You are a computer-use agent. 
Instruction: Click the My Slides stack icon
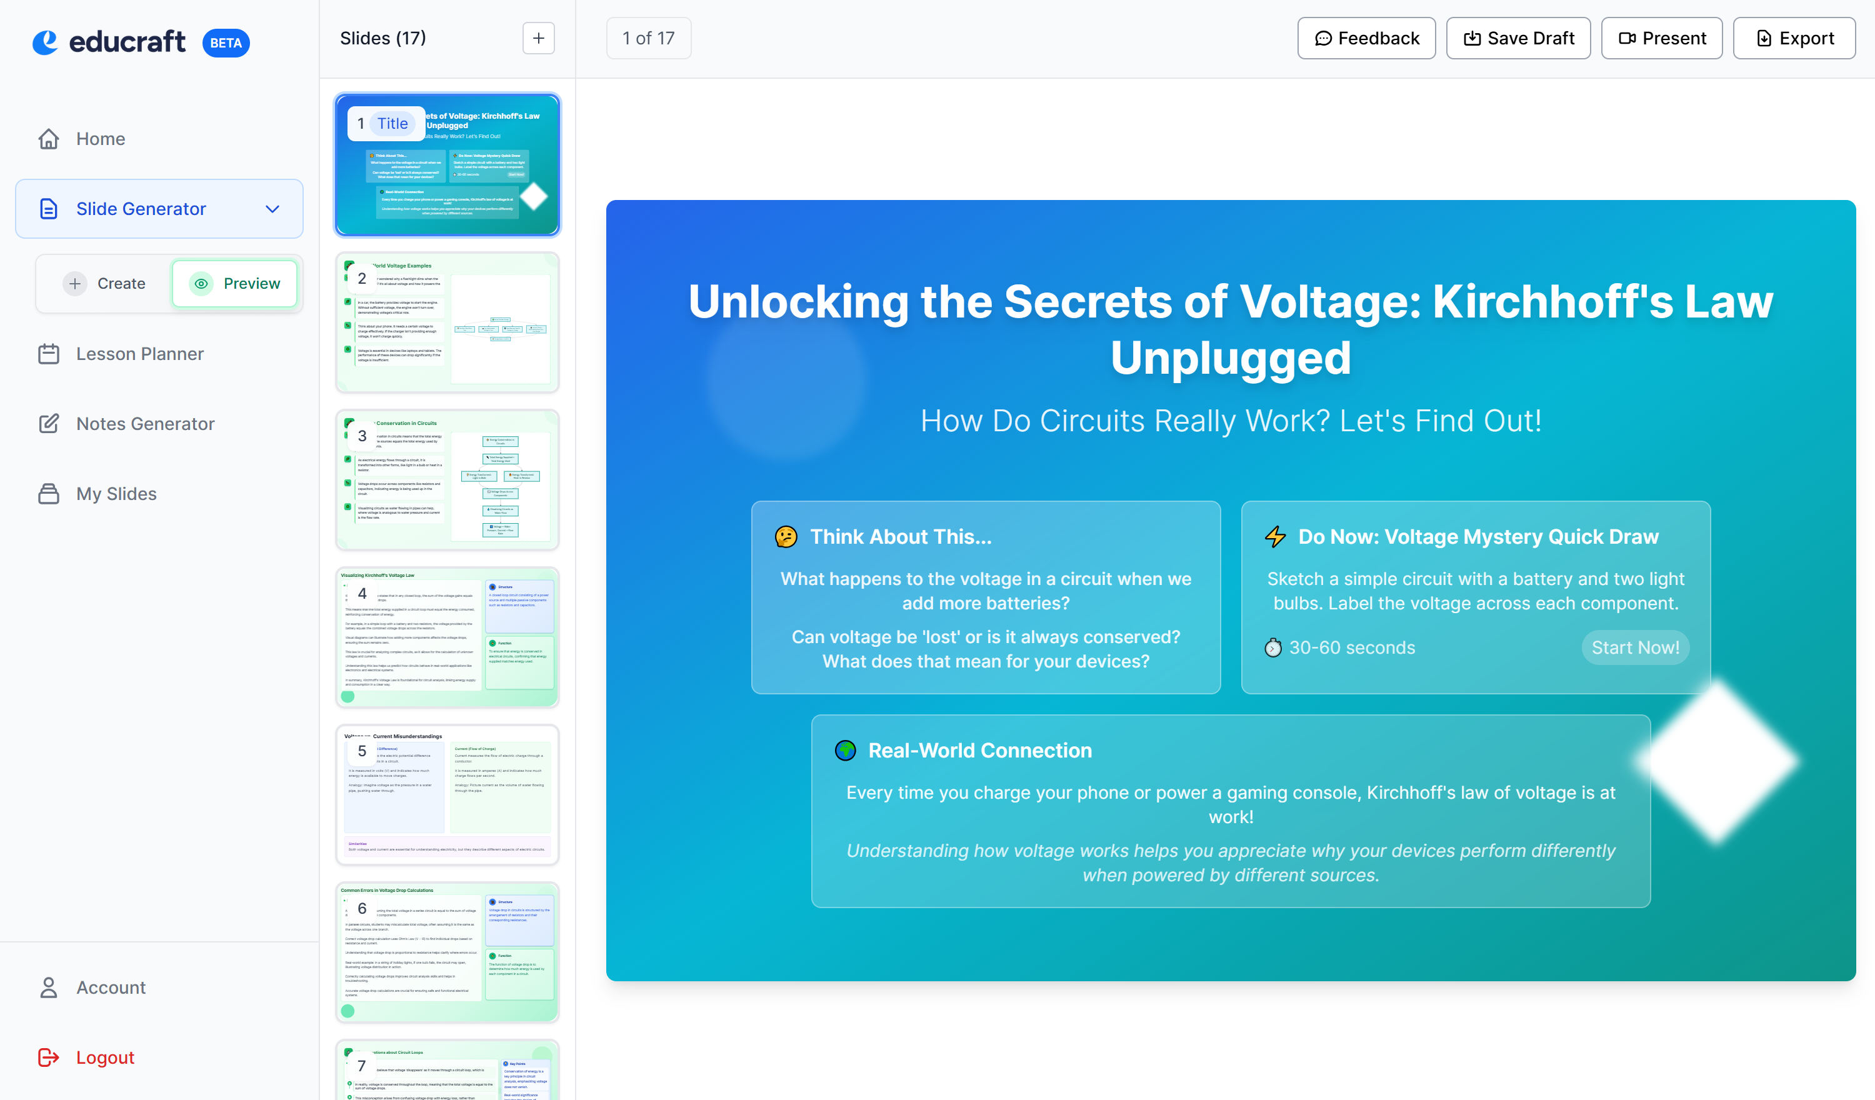click(48, 493)
